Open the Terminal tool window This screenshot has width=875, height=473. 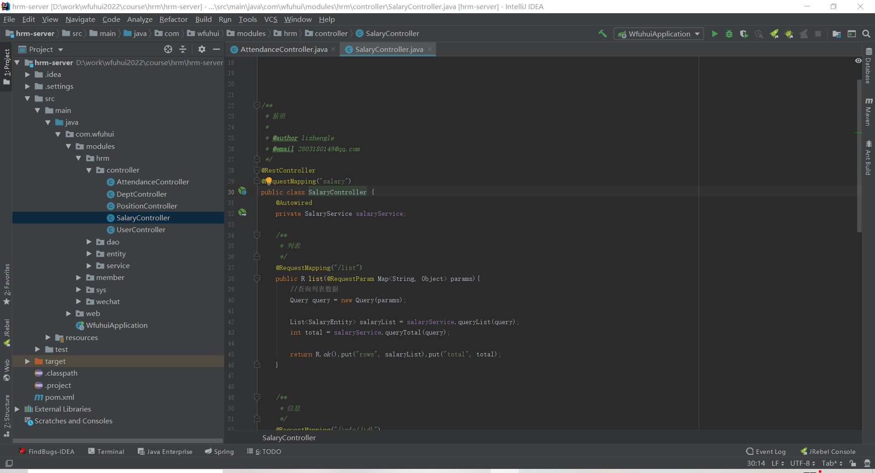(x=106, y=452)
